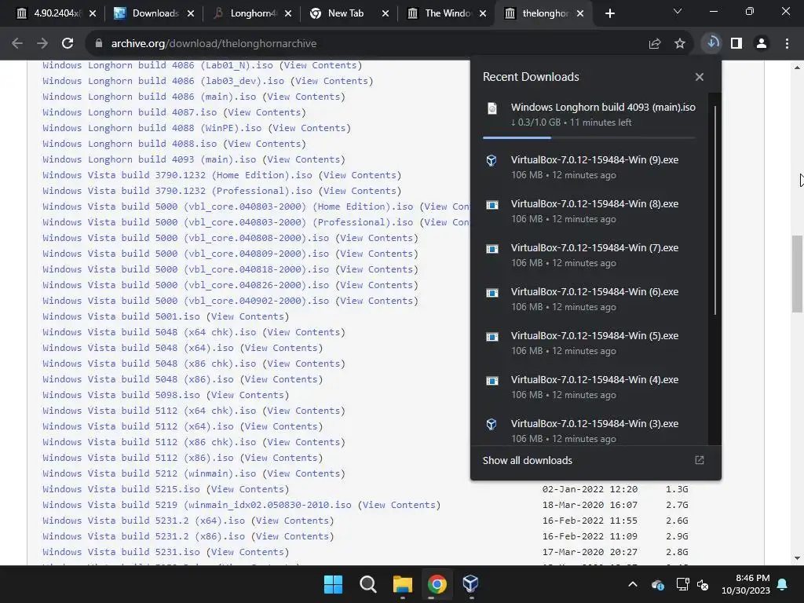View Contents of Longhorn 4086 (lab03_dev).iso
The height and width of the screenshot is (603, 804).
point(332,81)
